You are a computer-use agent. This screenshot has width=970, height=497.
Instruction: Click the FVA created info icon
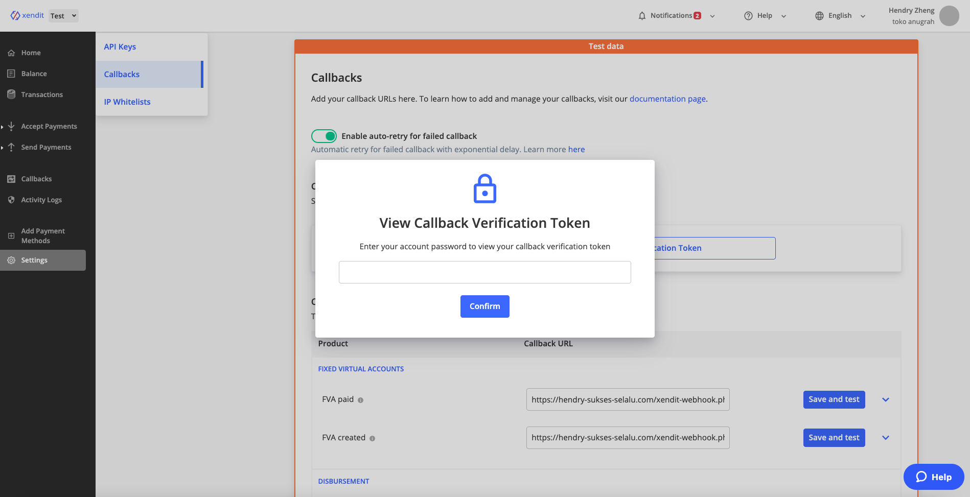click(372, 438)
